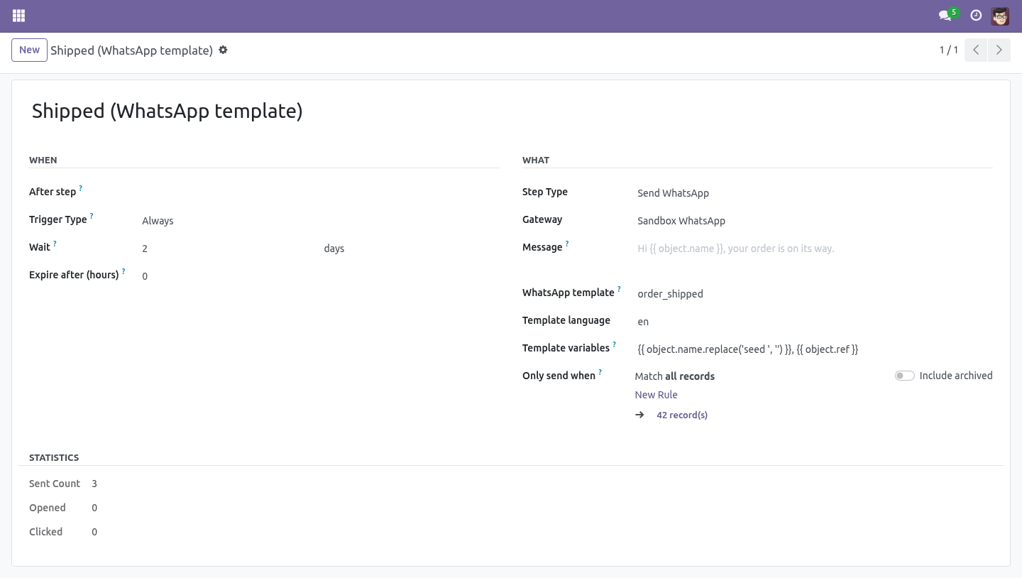Edit the Template language field
This screenshot has height=578, width=1022.
point(815,322)
